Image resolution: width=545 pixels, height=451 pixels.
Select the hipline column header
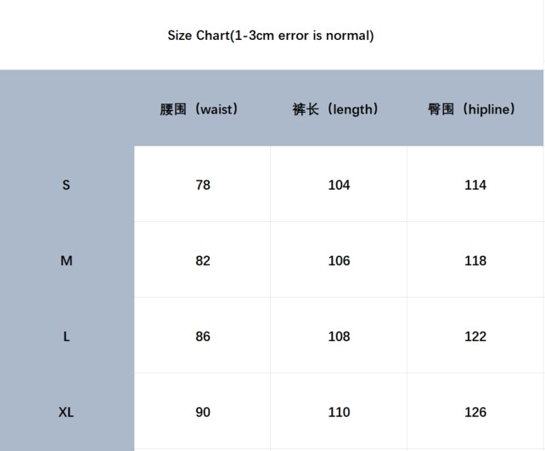[473, 109]
